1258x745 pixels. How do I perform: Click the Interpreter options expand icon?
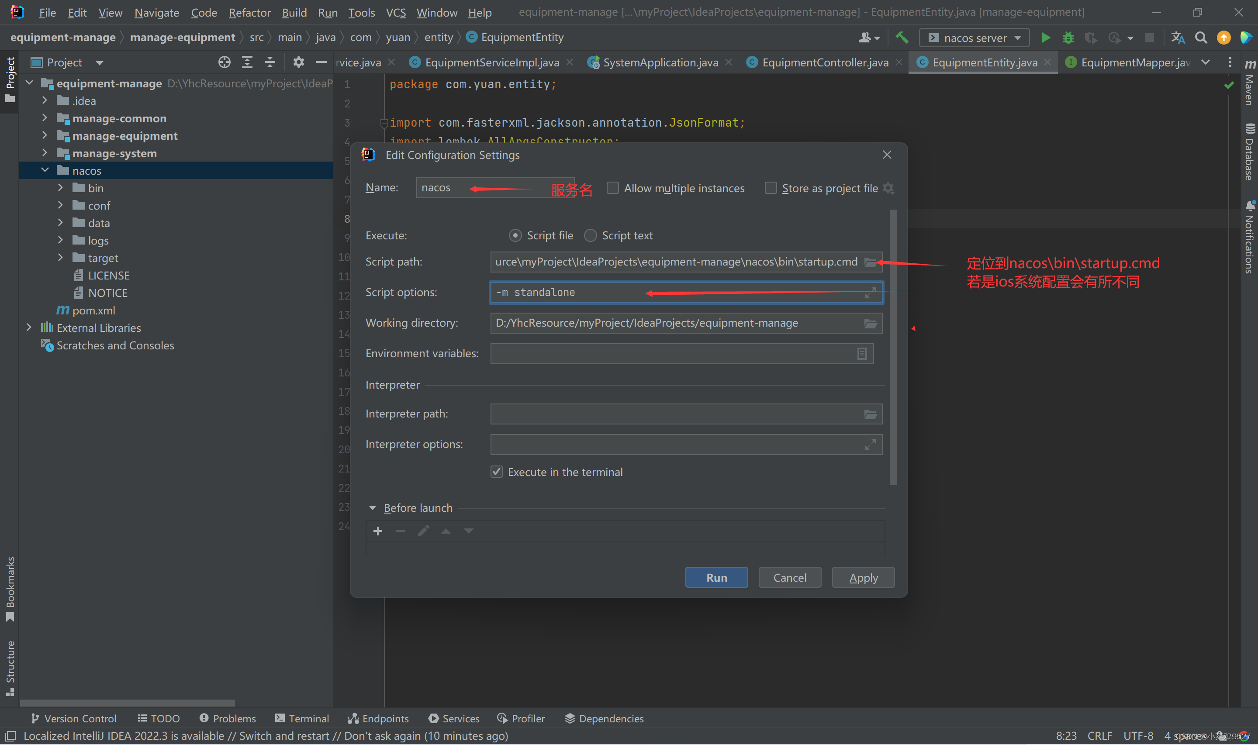(872, 443)
